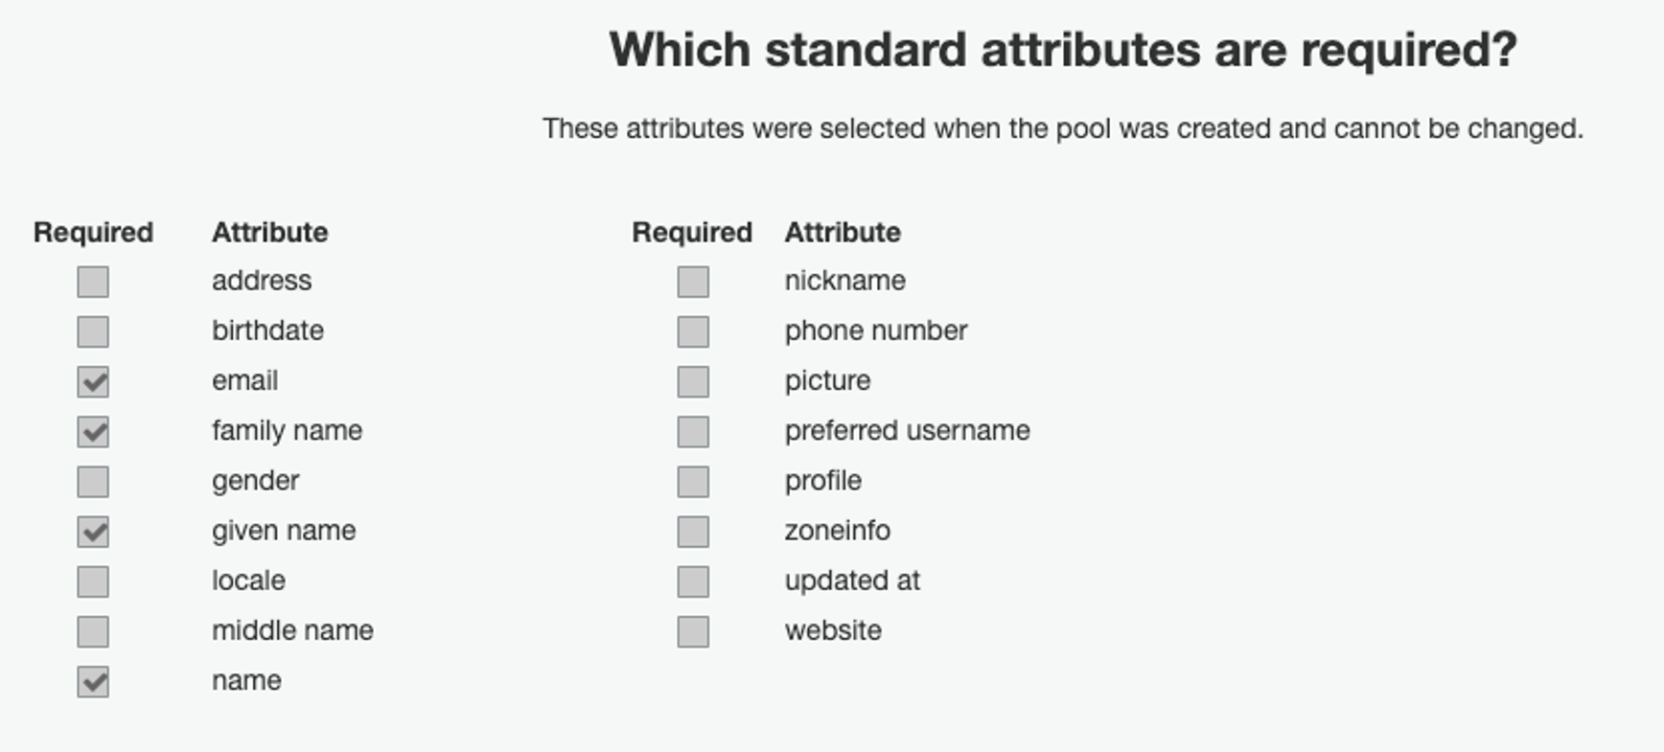Check the zoneinfo required checkbox
Screen dimensions: 1664x752
pyautogui.click(x=693, y=532)
